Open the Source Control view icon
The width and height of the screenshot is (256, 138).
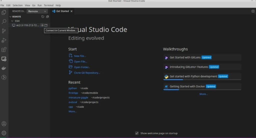(x=4, y=31)
